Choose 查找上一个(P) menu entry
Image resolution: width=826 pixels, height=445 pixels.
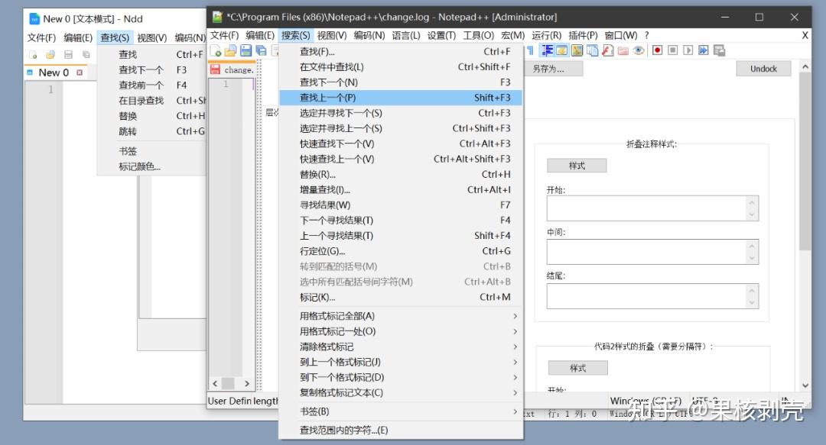pyautogui.click(x=401, y=97)
